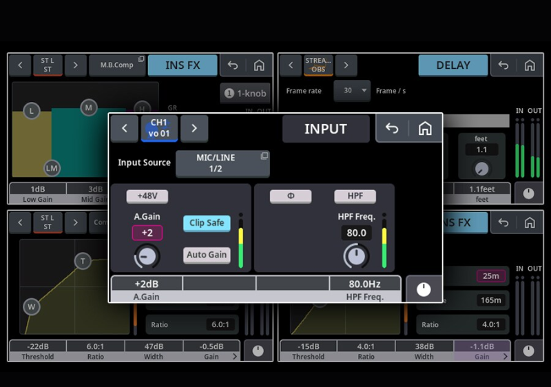
Task: Select the M band node in M.B.Comp graph
Action: pos(88,107)
